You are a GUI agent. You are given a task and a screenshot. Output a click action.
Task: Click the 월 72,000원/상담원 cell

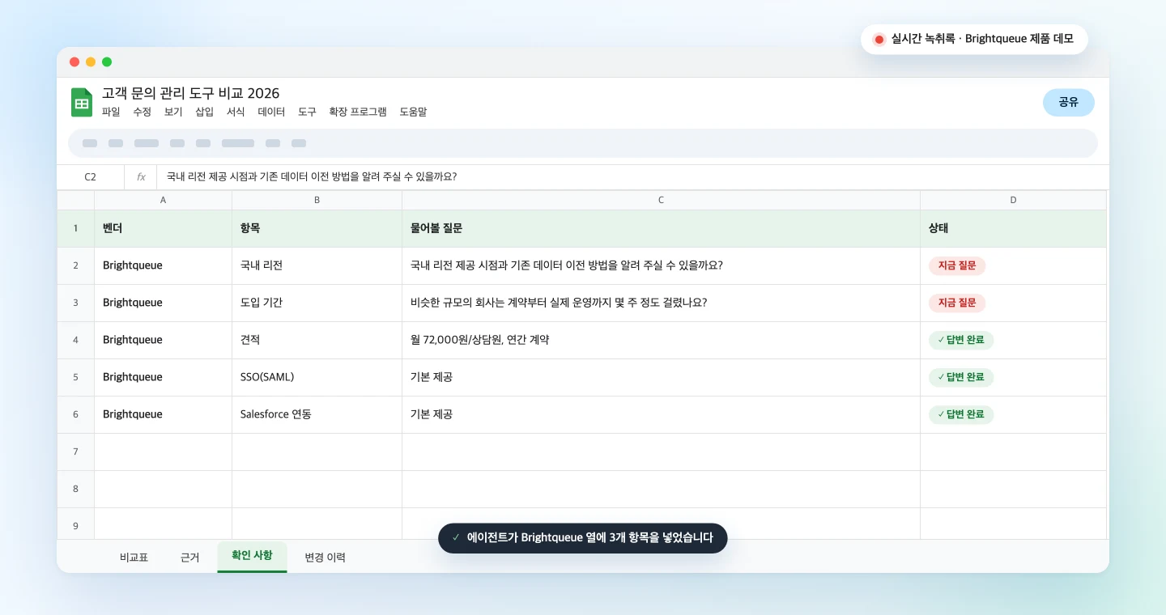662,340
